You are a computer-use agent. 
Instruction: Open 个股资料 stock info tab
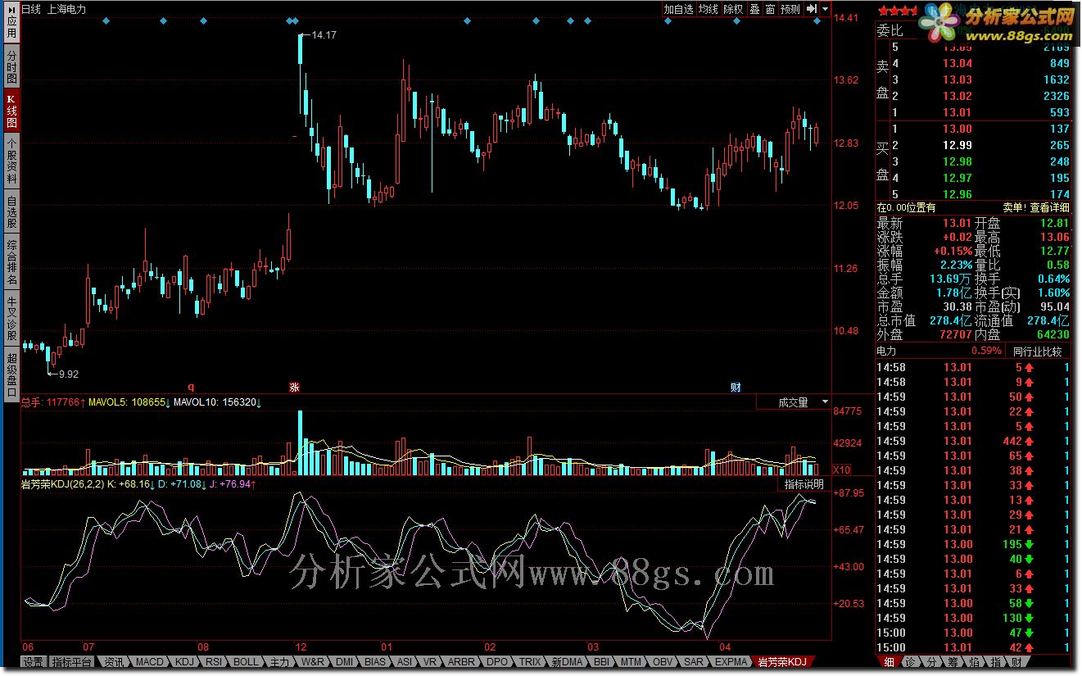coord(11,161)
